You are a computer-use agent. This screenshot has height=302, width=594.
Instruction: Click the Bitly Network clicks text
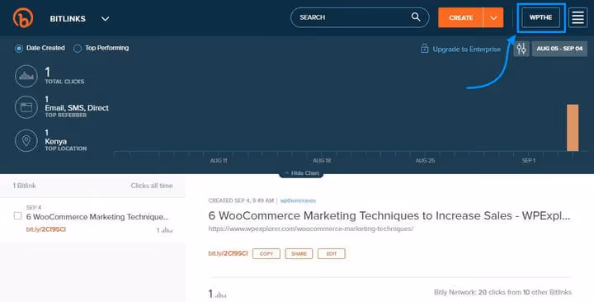click(x=502, y=292)
